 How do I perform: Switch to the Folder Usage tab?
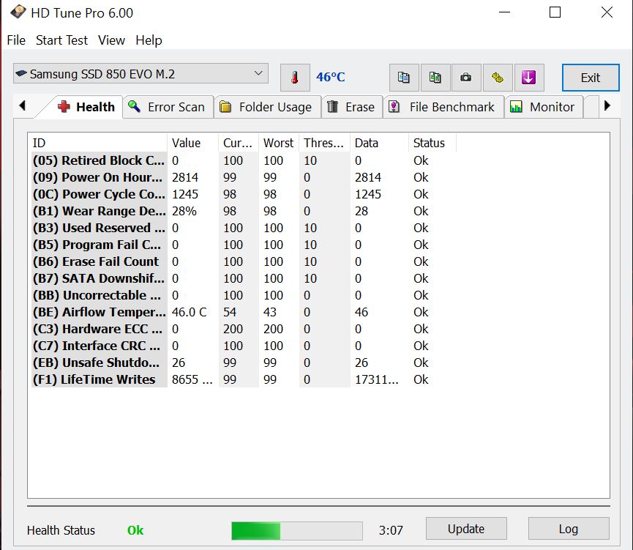(267, 107)
